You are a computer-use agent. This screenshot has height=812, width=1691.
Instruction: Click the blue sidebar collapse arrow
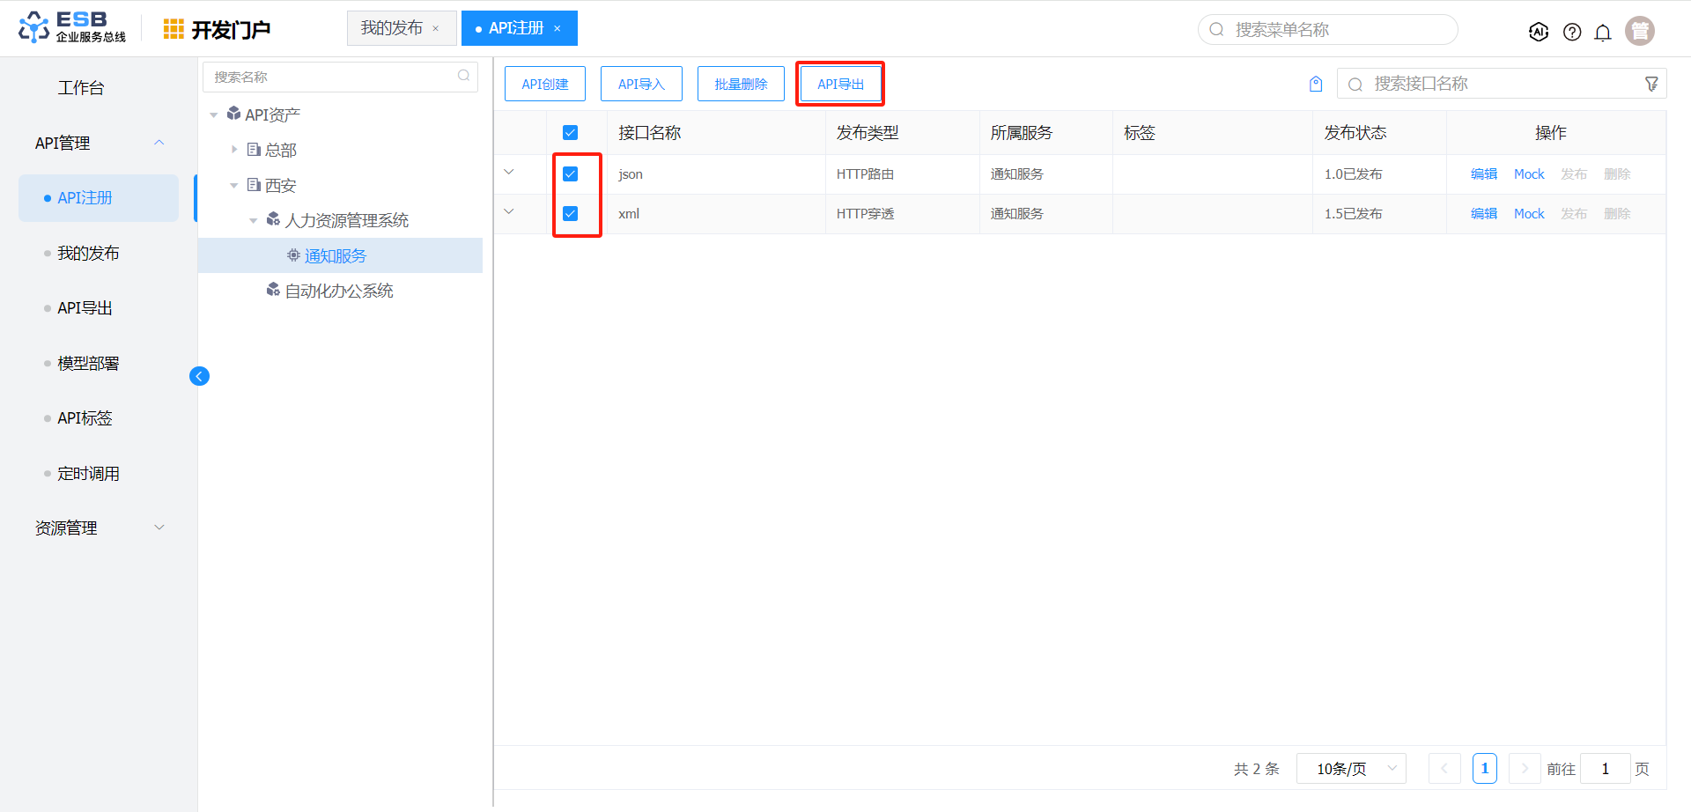click(x=199, y=376)
